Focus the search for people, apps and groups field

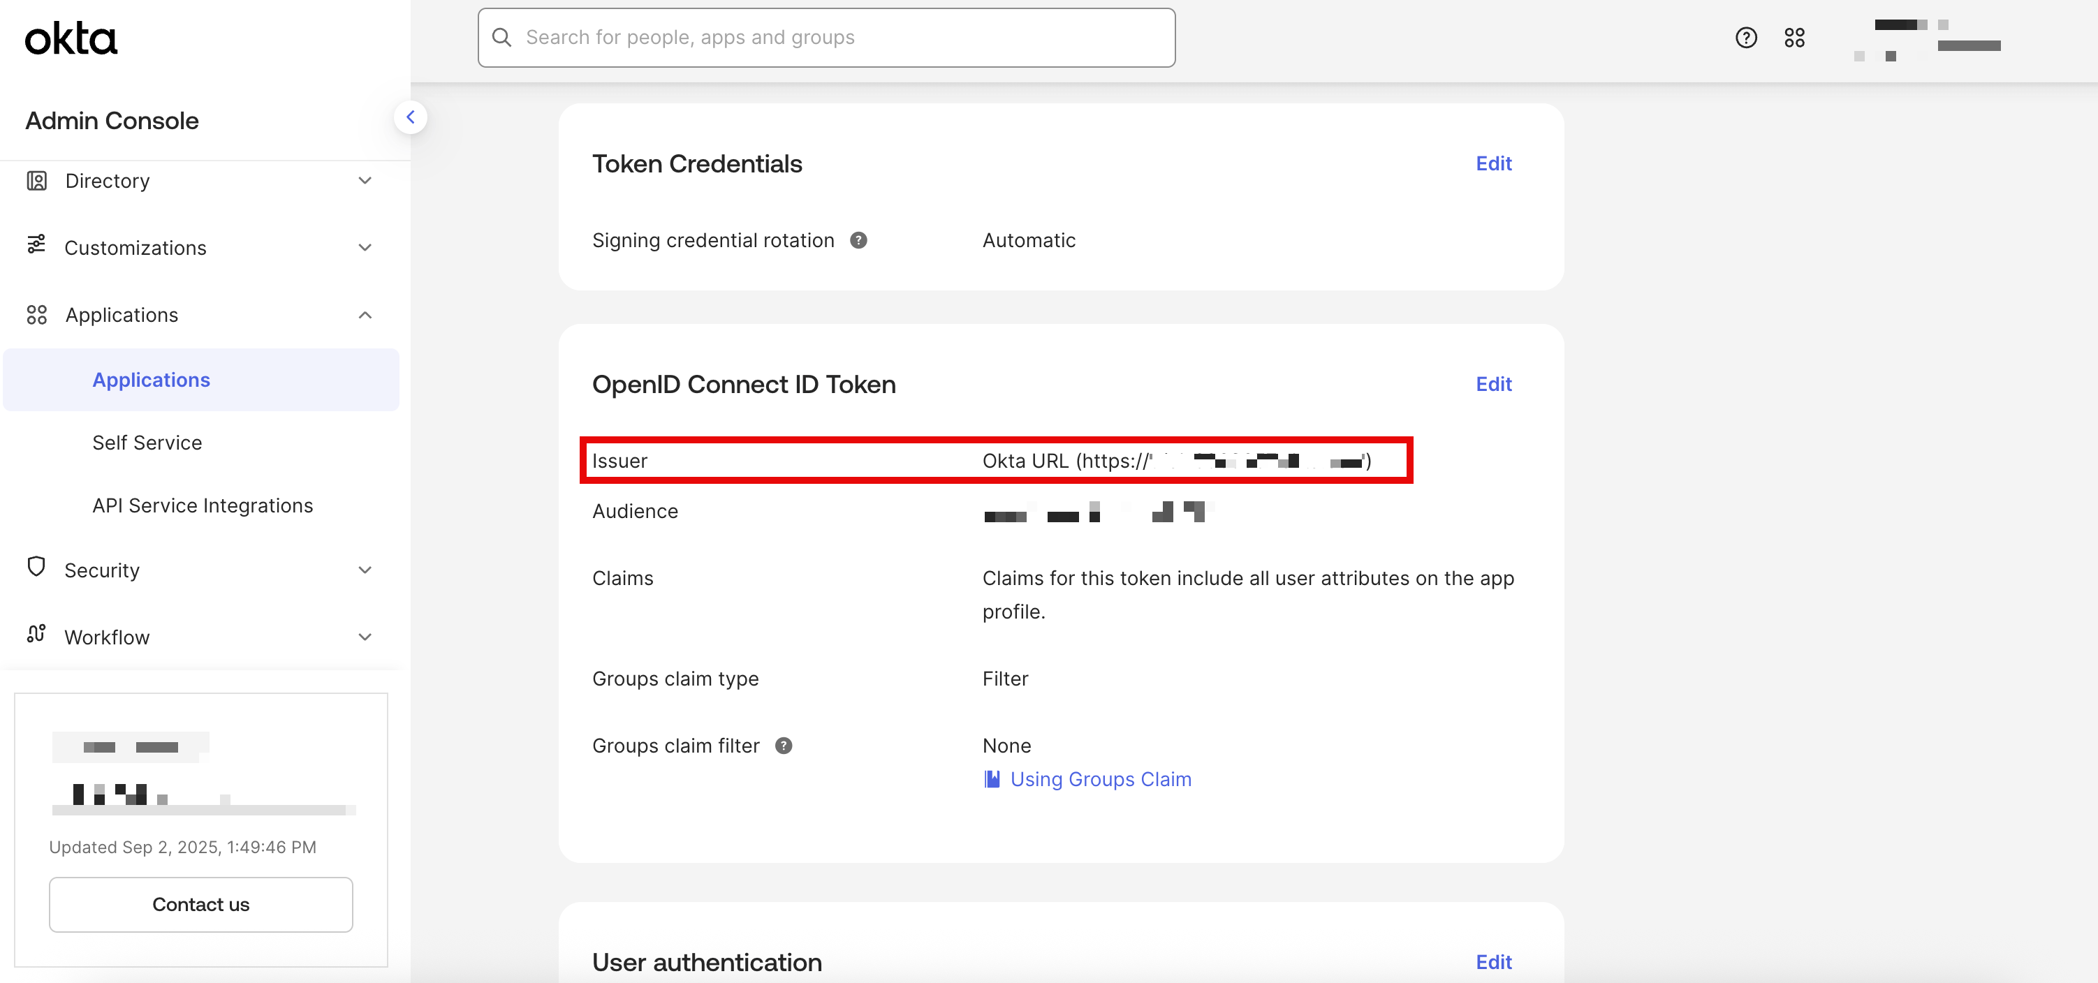click(x=826, y=38)
